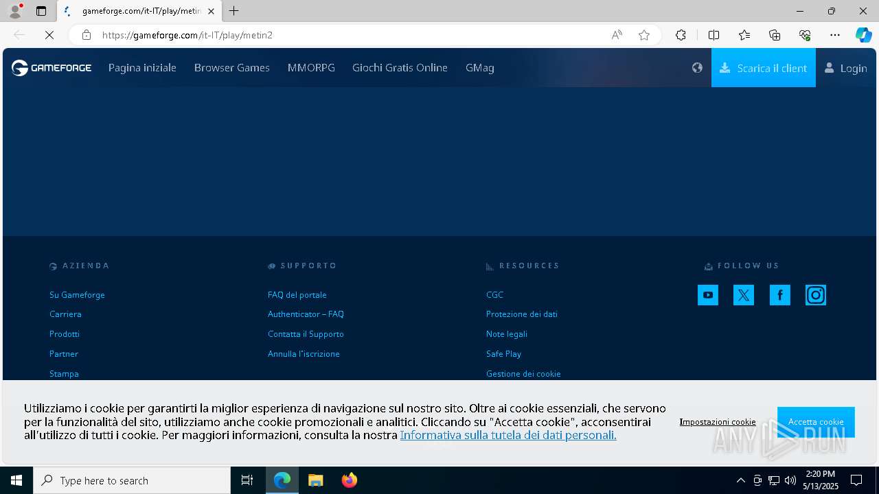Open Edge Extensions menu

(681, 35)
